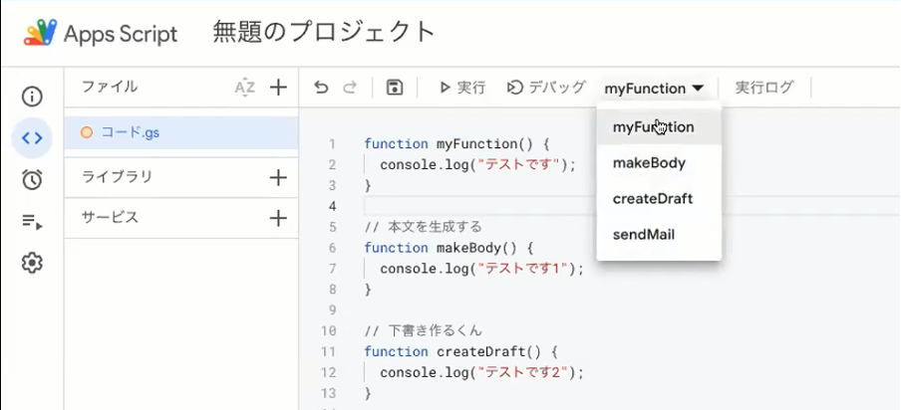Choose sendMail from the function list
This screenshot has width=901, height=410.
click(659, 235)
